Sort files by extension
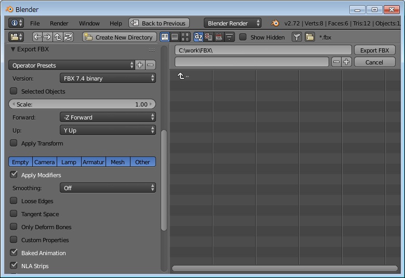The width and height of the screenshot is (405, 278). pyautogui.click(x=208, y=37)
